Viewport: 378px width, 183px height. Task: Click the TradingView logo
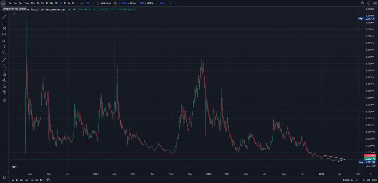click(x=14, y=167)
